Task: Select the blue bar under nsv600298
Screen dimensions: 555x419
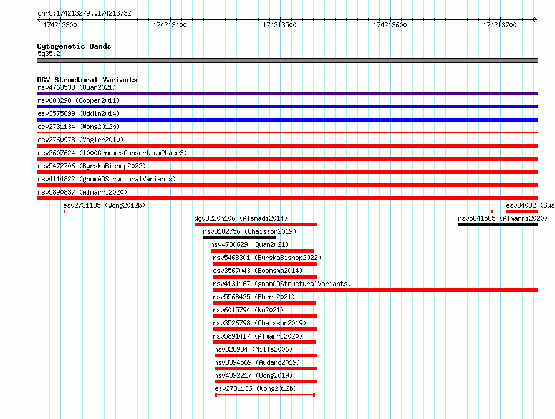Action: [287, 107]
